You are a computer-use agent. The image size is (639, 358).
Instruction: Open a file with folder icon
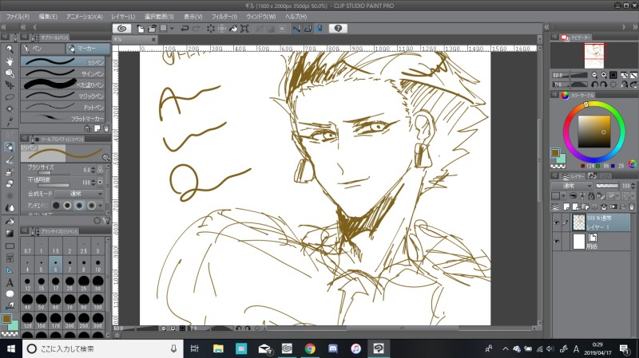tap(152, 29)
